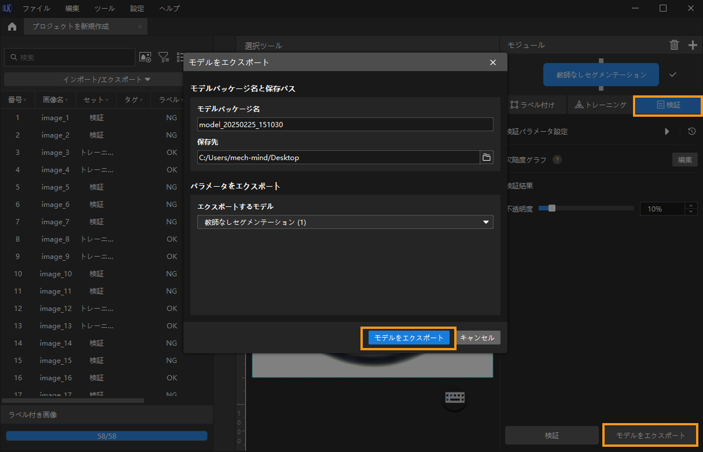Viewport: 703px width, 452px height.
Task: Select the image_7 row
Action: click(x=92, y=222)
